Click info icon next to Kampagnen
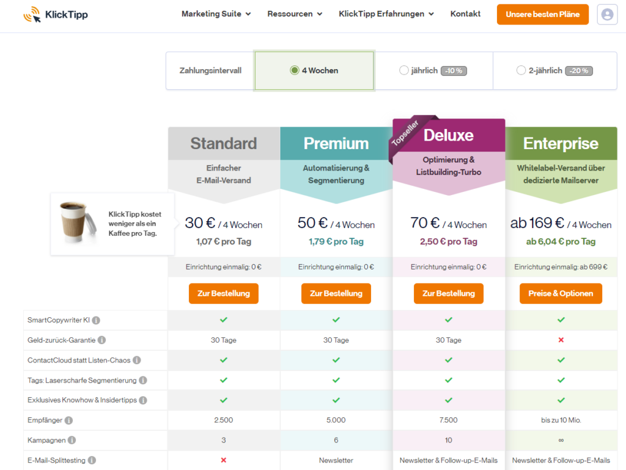This screenshot has height=470, width=626. 72,440
